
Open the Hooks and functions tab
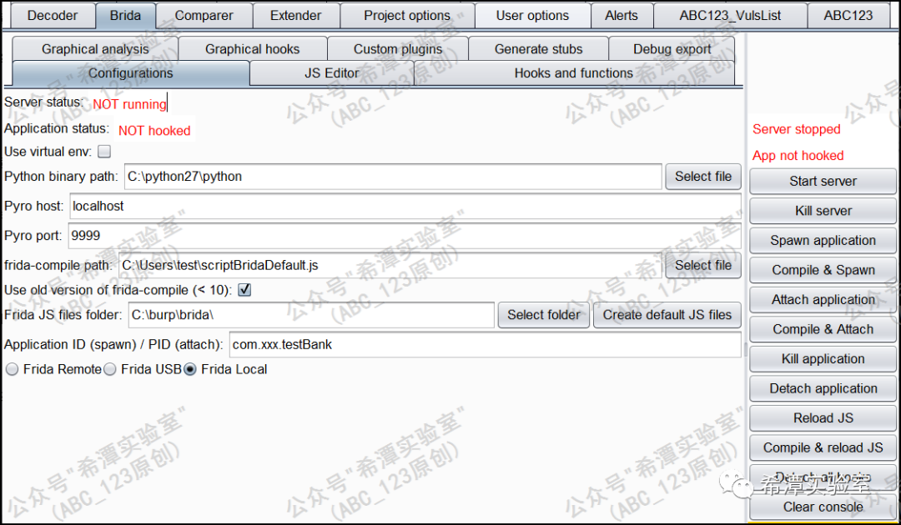[573, 73]
